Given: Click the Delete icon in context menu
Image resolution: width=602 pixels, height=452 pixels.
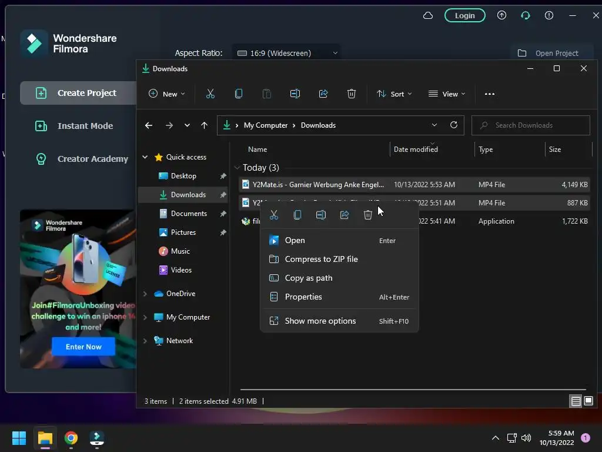Looking at the screenshot, I should pyautogui.click(x=368, y=215).
